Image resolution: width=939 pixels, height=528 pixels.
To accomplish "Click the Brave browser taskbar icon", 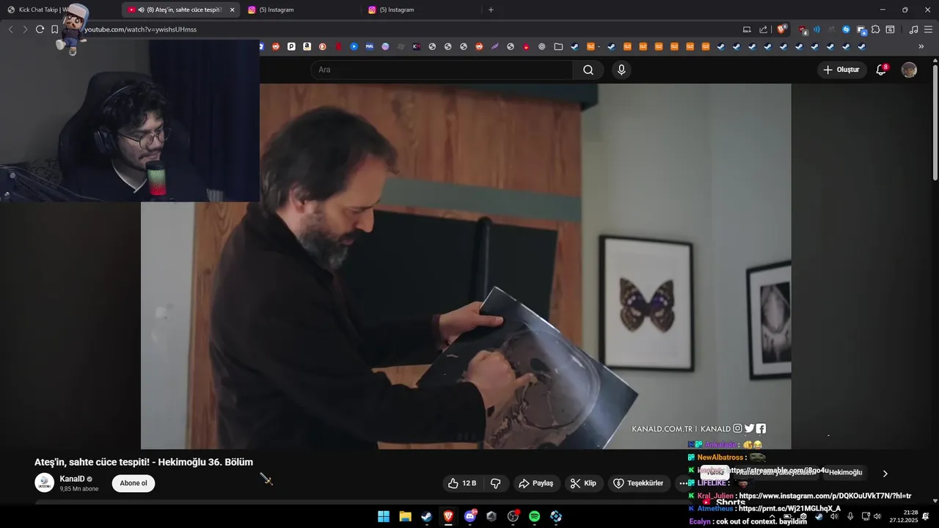I will pos(448,516).
